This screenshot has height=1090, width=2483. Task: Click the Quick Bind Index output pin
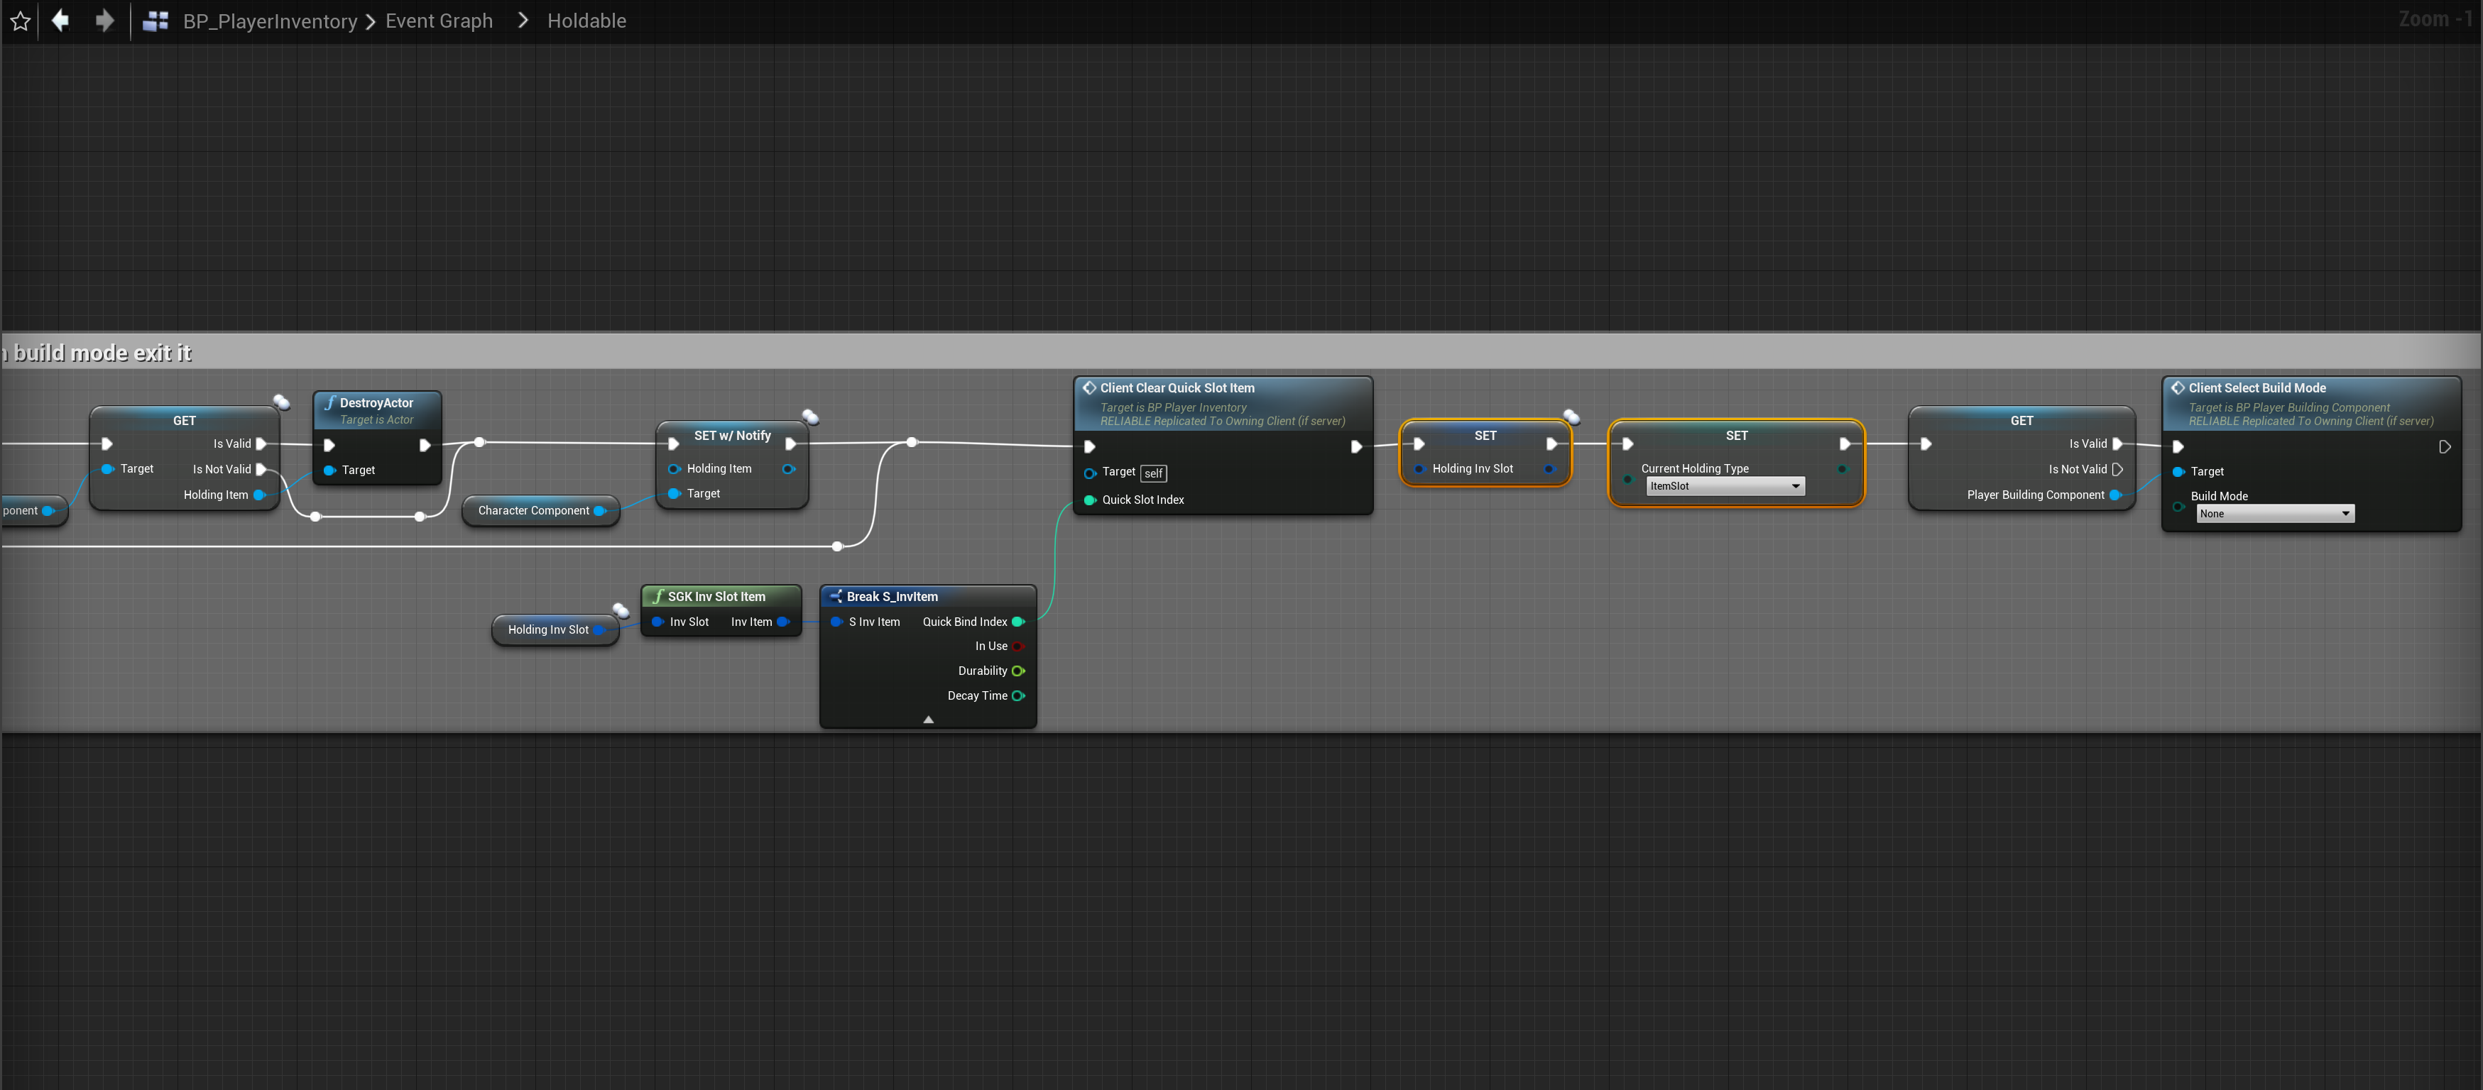click(x=1018, y=622)
